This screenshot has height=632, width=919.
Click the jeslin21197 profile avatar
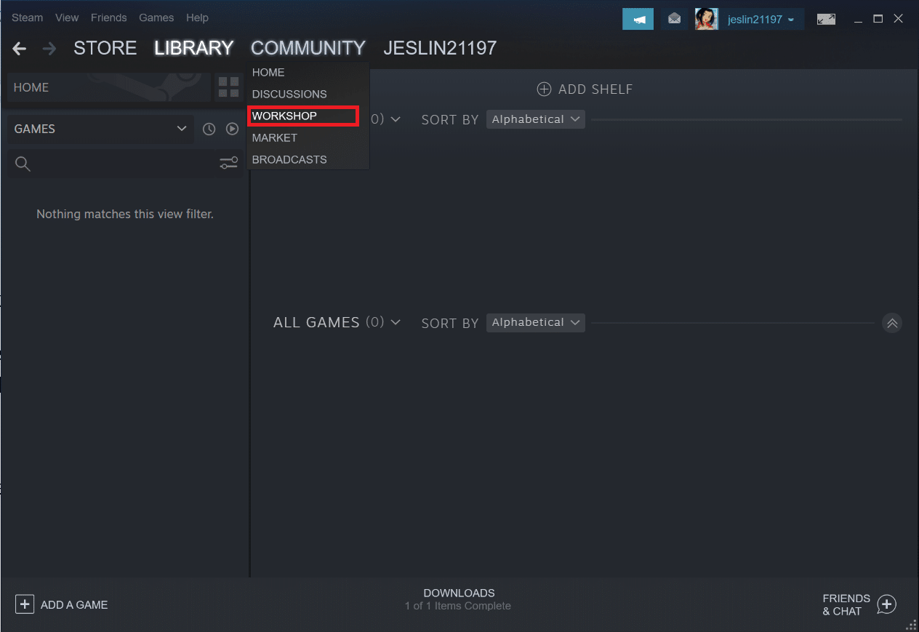(706, 19)
